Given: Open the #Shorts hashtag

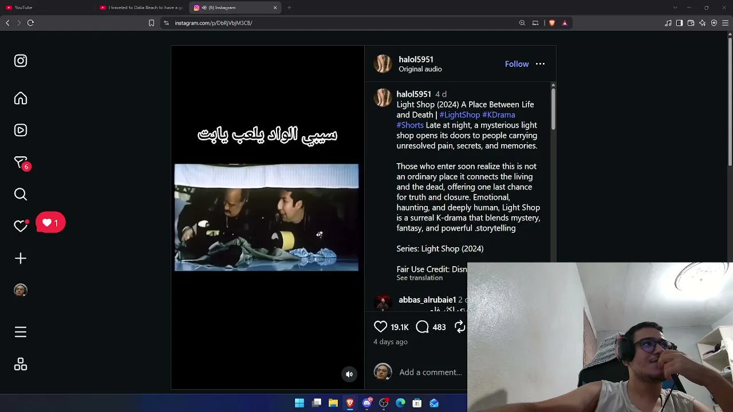Looking at the screenshot, I should tap(410, 125).
